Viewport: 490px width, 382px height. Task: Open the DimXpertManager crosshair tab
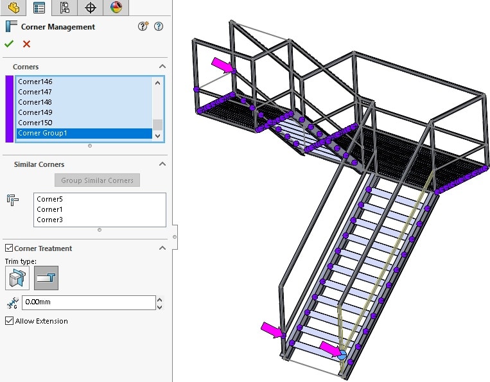coord(91,8)
